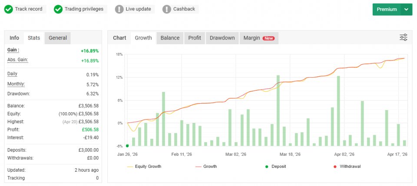Open the Drawdown chart tab
This screenshot has width=417, height=186.
point(222,38)
